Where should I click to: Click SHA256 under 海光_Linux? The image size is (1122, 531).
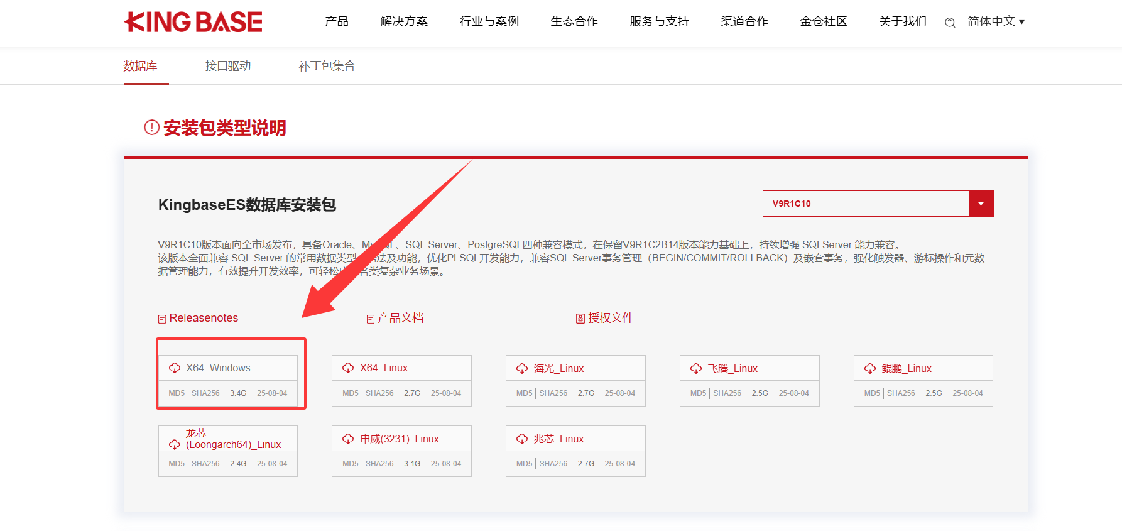pyautogui.click(x=553, y=393)
